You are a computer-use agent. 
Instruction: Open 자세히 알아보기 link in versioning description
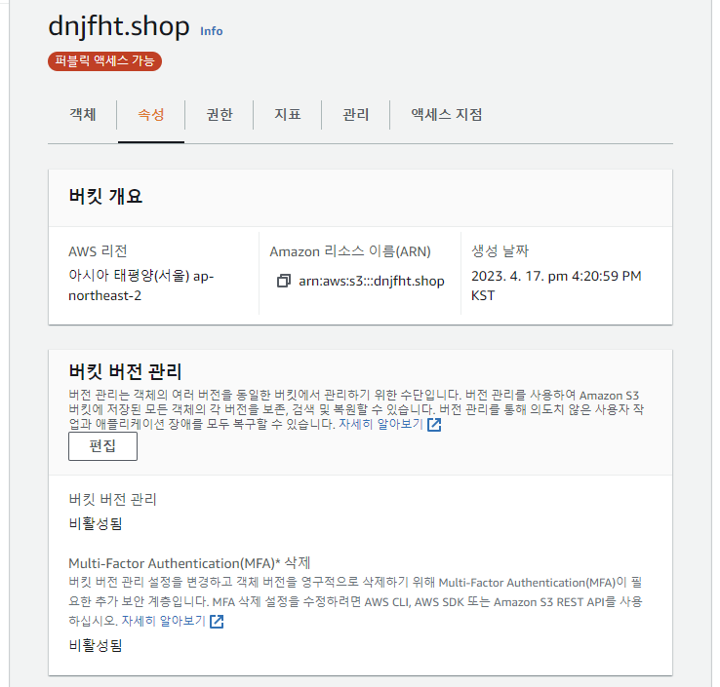coord(380,424)
